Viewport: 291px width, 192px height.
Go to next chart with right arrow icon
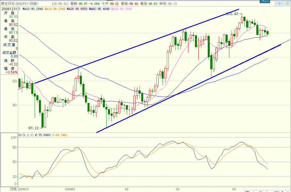pos(282,3)
